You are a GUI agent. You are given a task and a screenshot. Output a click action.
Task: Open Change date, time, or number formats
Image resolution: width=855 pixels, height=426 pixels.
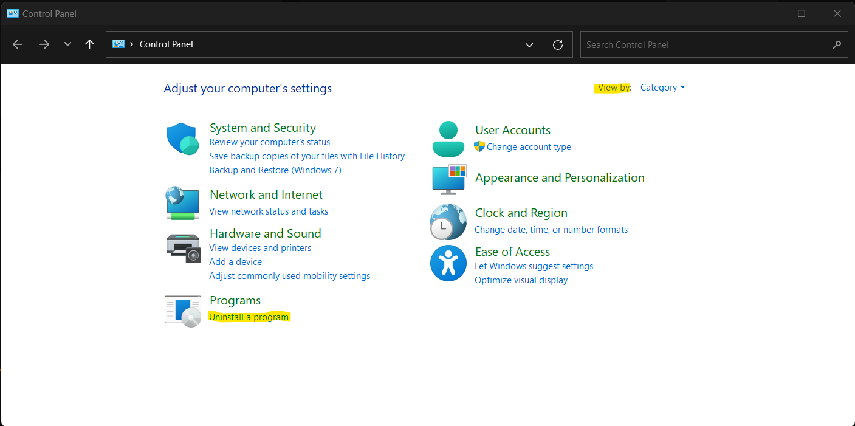pyautogui.click(x=551, y=230)
